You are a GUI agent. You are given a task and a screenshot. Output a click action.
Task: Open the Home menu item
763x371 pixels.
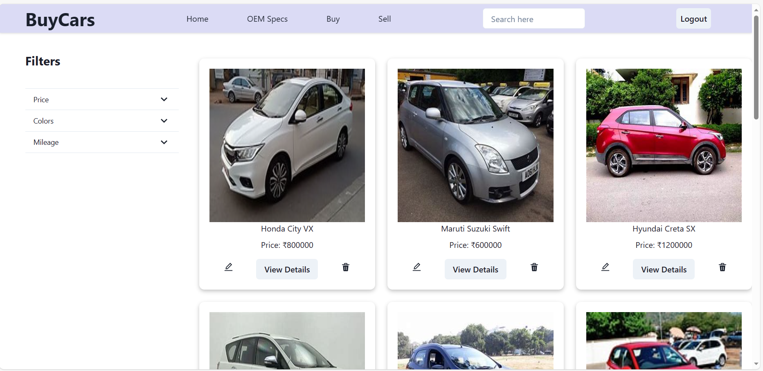(197, 19)
